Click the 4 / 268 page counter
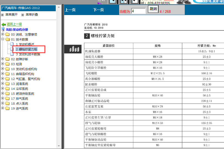Image resolution: width=224 pixels, height=149 pixels. (165, 12)
